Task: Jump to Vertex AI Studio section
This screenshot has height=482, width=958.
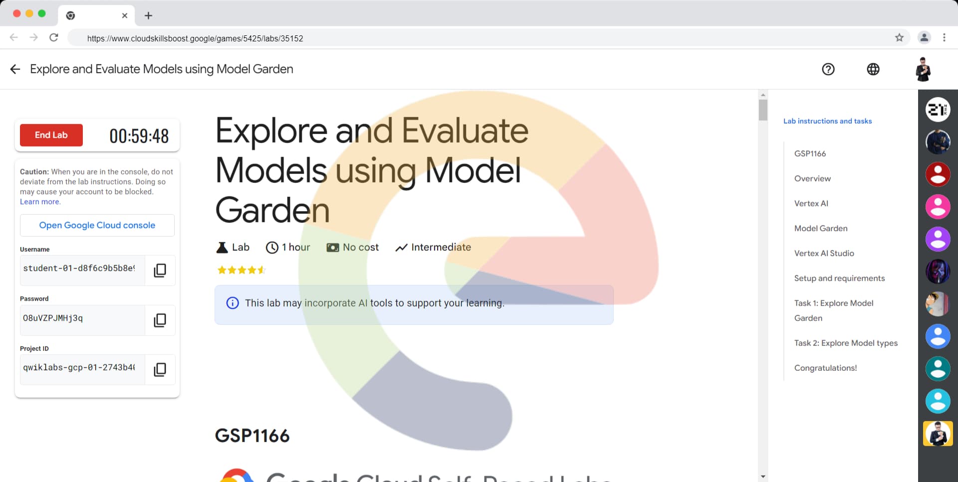Action: coord(824,253)
